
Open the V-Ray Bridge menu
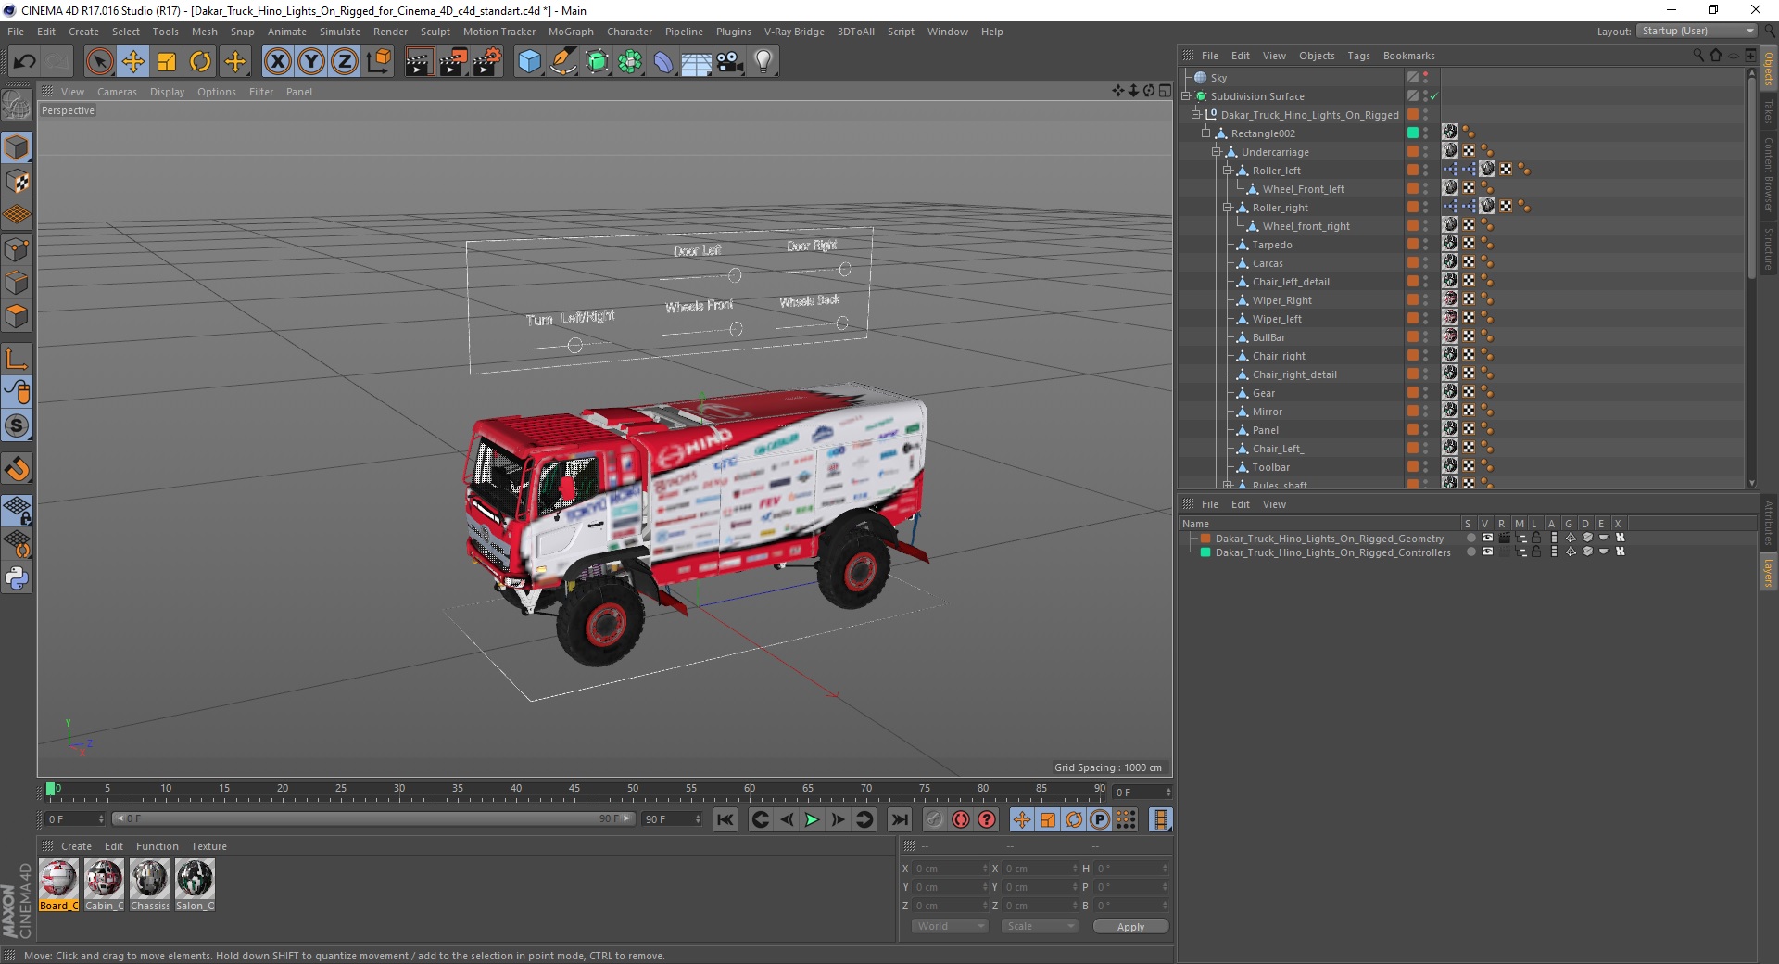(x=794, y=32)
